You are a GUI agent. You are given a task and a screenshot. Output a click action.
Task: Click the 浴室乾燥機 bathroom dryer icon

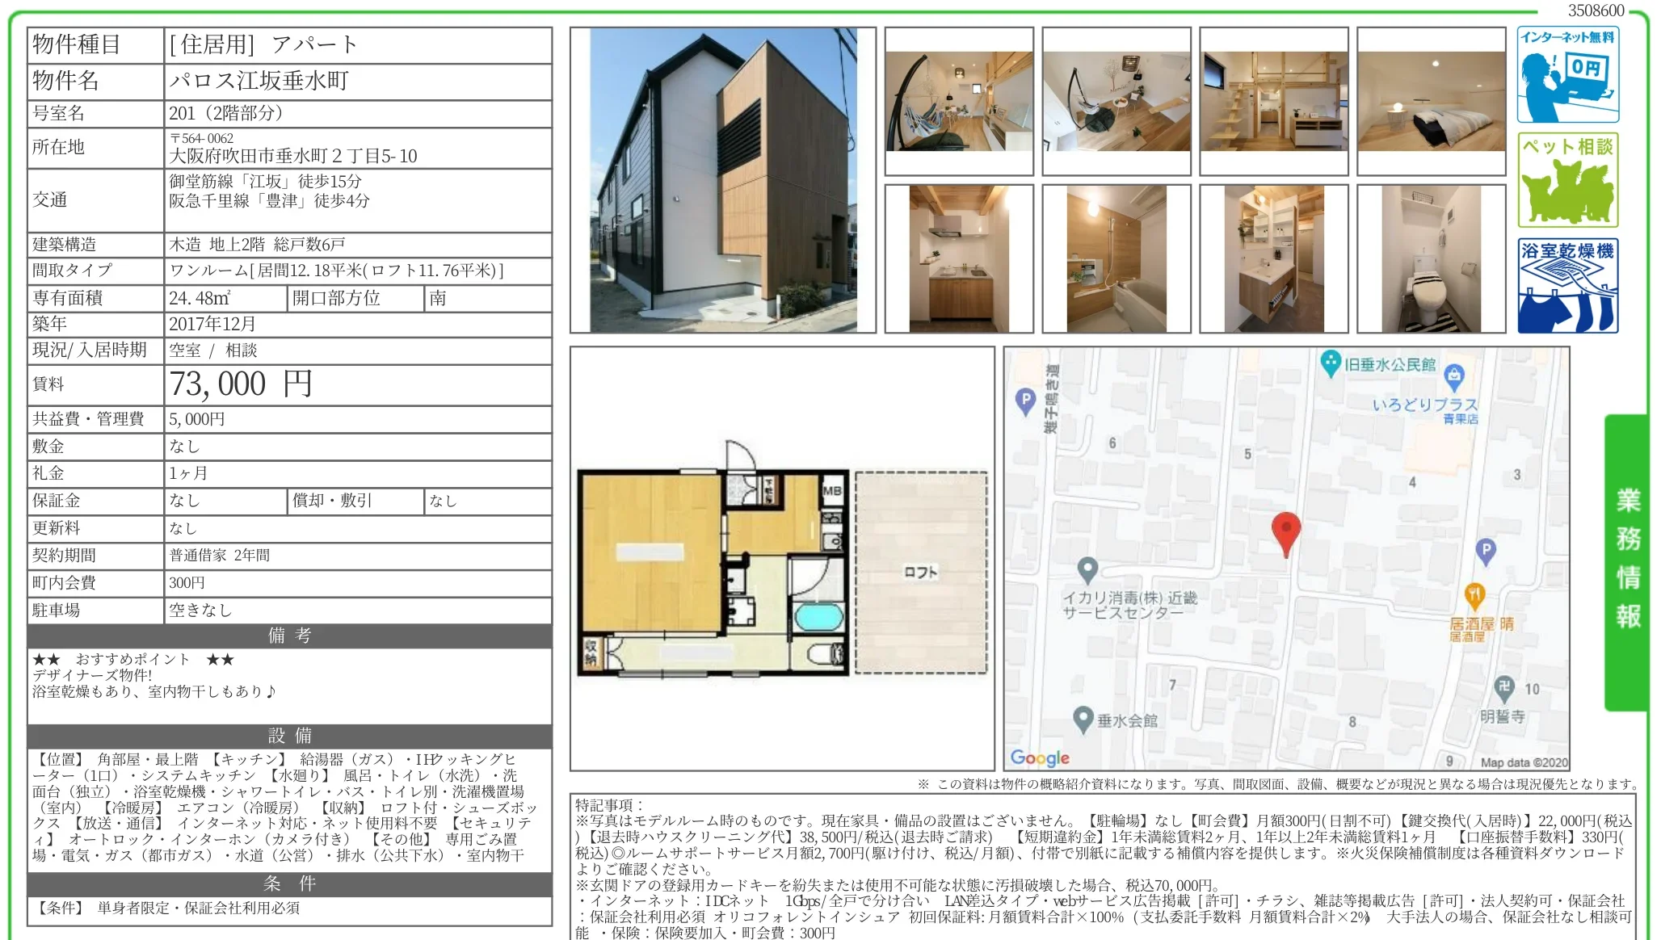pyautogui.click(x=1566, y=285)
